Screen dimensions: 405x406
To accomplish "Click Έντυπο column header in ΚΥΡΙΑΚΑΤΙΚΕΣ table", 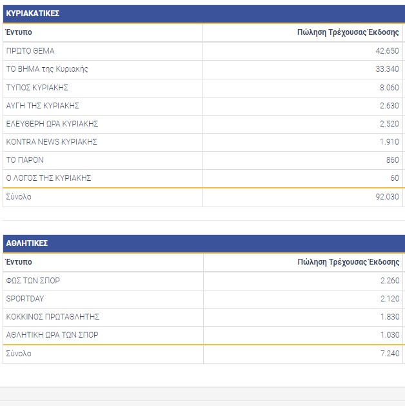I will (x=19, y=32).
